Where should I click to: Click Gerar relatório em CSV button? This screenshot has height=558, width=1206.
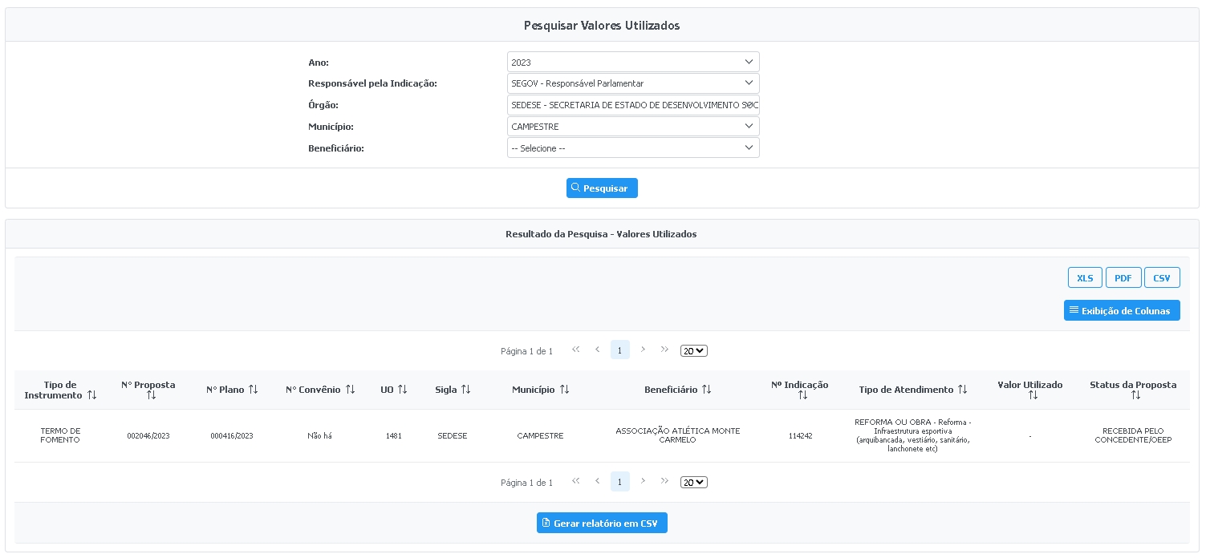[602, 524]
